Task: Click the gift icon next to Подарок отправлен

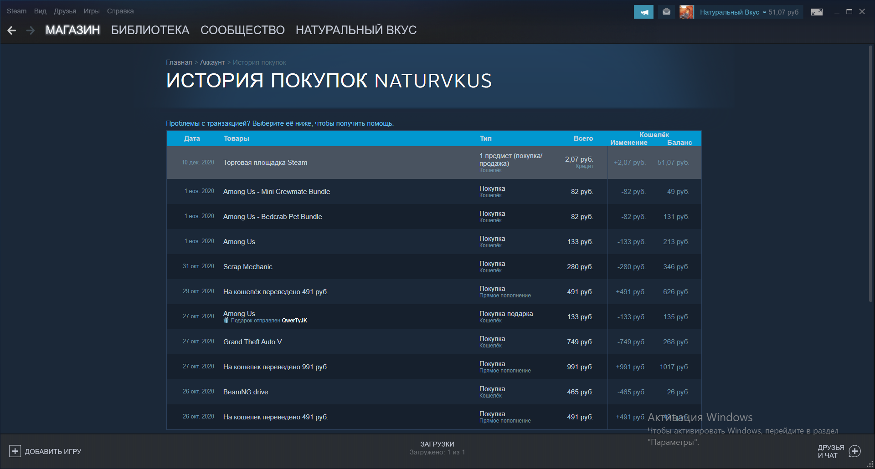Action: [226, 321]
